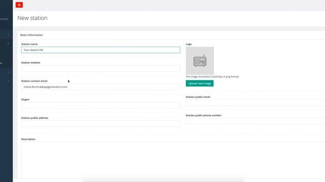Click the 'Station public phone number' label
Viewport: 325px width, 182px height.
(204, 115)
